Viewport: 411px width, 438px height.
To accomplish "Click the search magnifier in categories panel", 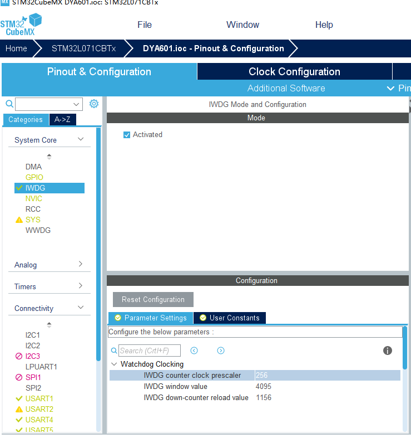I will pyautogui.click(x=9, y=104).
